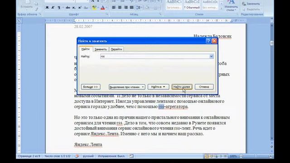Apply the Обычный style from gallery
Screen dimensions: 290x163
tap(192, 5)
